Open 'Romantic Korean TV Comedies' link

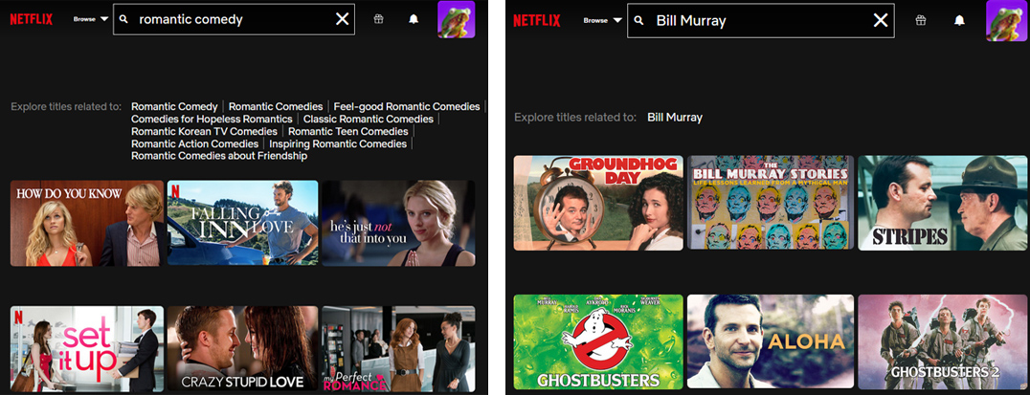(x=204, y=131)
